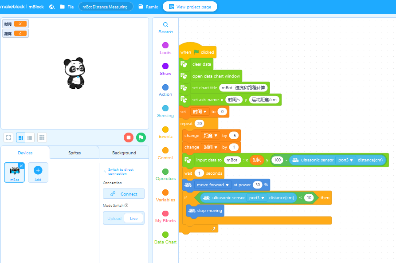Select the Action block category
This screenshot has height=263, width=396.
[165, 90]
